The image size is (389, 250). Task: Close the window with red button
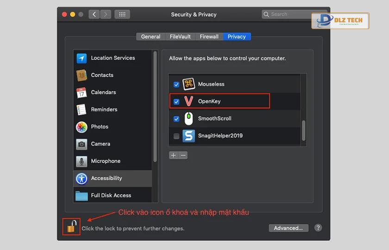coord(64,14)
